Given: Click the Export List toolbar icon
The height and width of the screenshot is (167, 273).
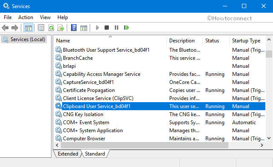Looking at the screenshot, I should [61, 28].
